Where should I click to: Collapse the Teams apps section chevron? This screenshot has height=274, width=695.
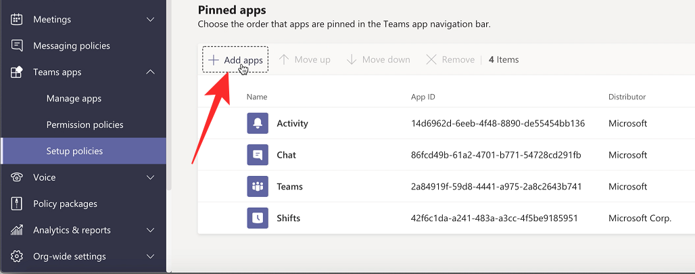(x=151, y=72)
